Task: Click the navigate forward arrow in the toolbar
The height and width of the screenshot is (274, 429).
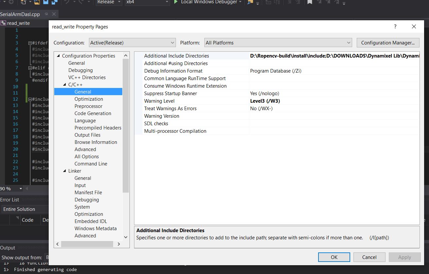Action: click(x=11, y=2)
